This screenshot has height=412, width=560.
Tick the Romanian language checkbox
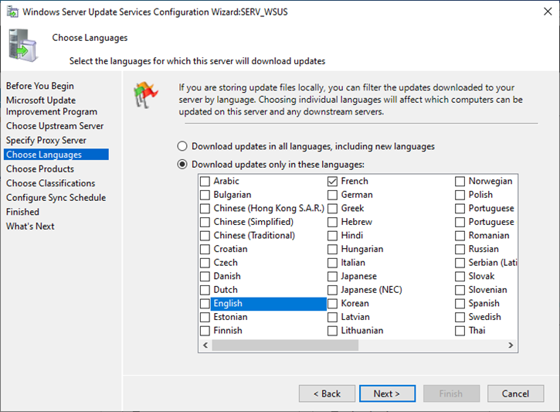[460, 236]
